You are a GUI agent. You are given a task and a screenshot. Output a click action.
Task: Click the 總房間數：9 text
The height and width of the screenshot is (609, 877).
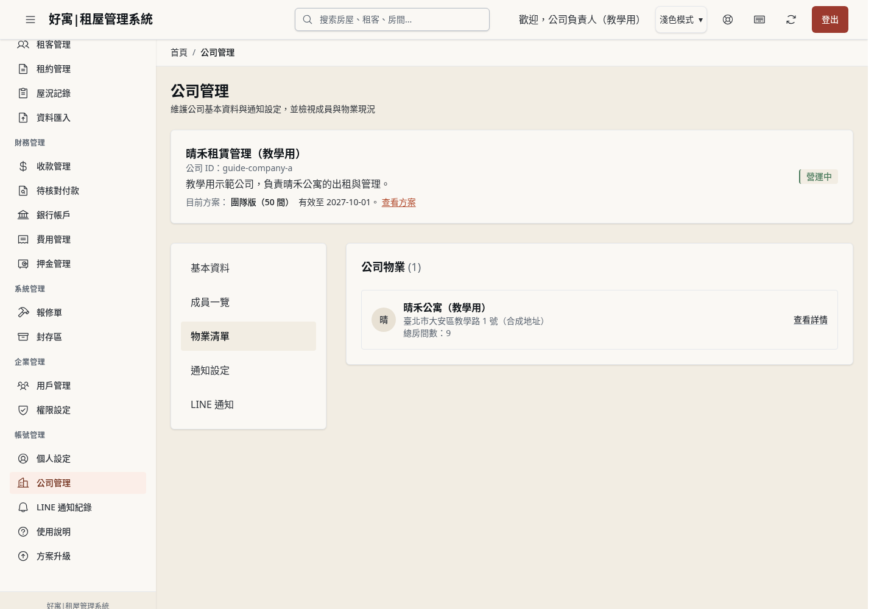[x=427, y=333]
